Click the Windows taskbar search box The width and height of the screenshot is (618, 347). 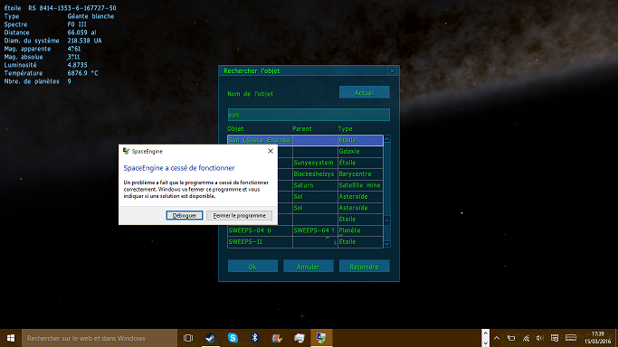click(x=100, y=338)
